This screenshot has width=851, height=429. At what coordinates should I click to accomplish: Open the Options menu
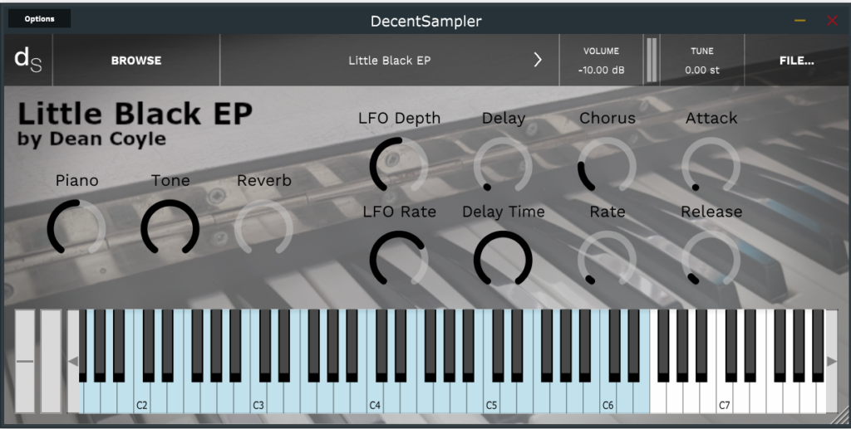point(39,18)
